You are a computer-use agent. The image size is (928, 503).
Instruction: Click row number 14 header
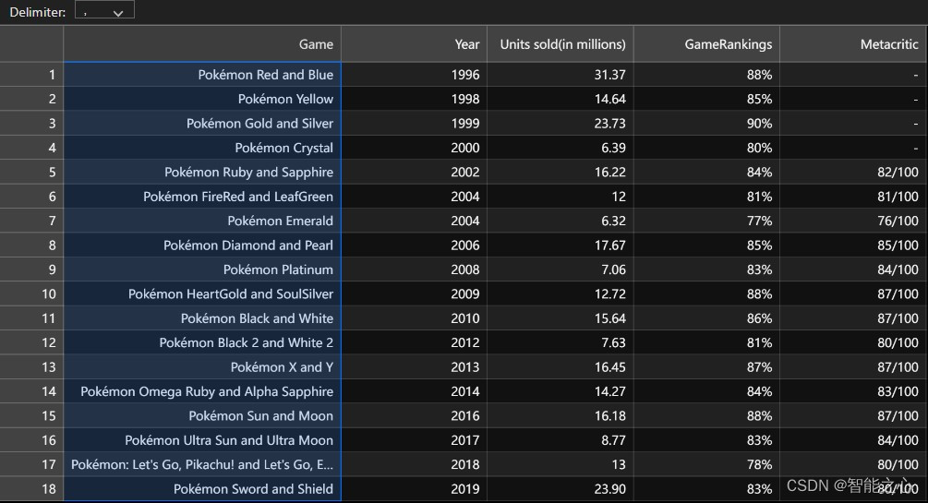[31, 391]
